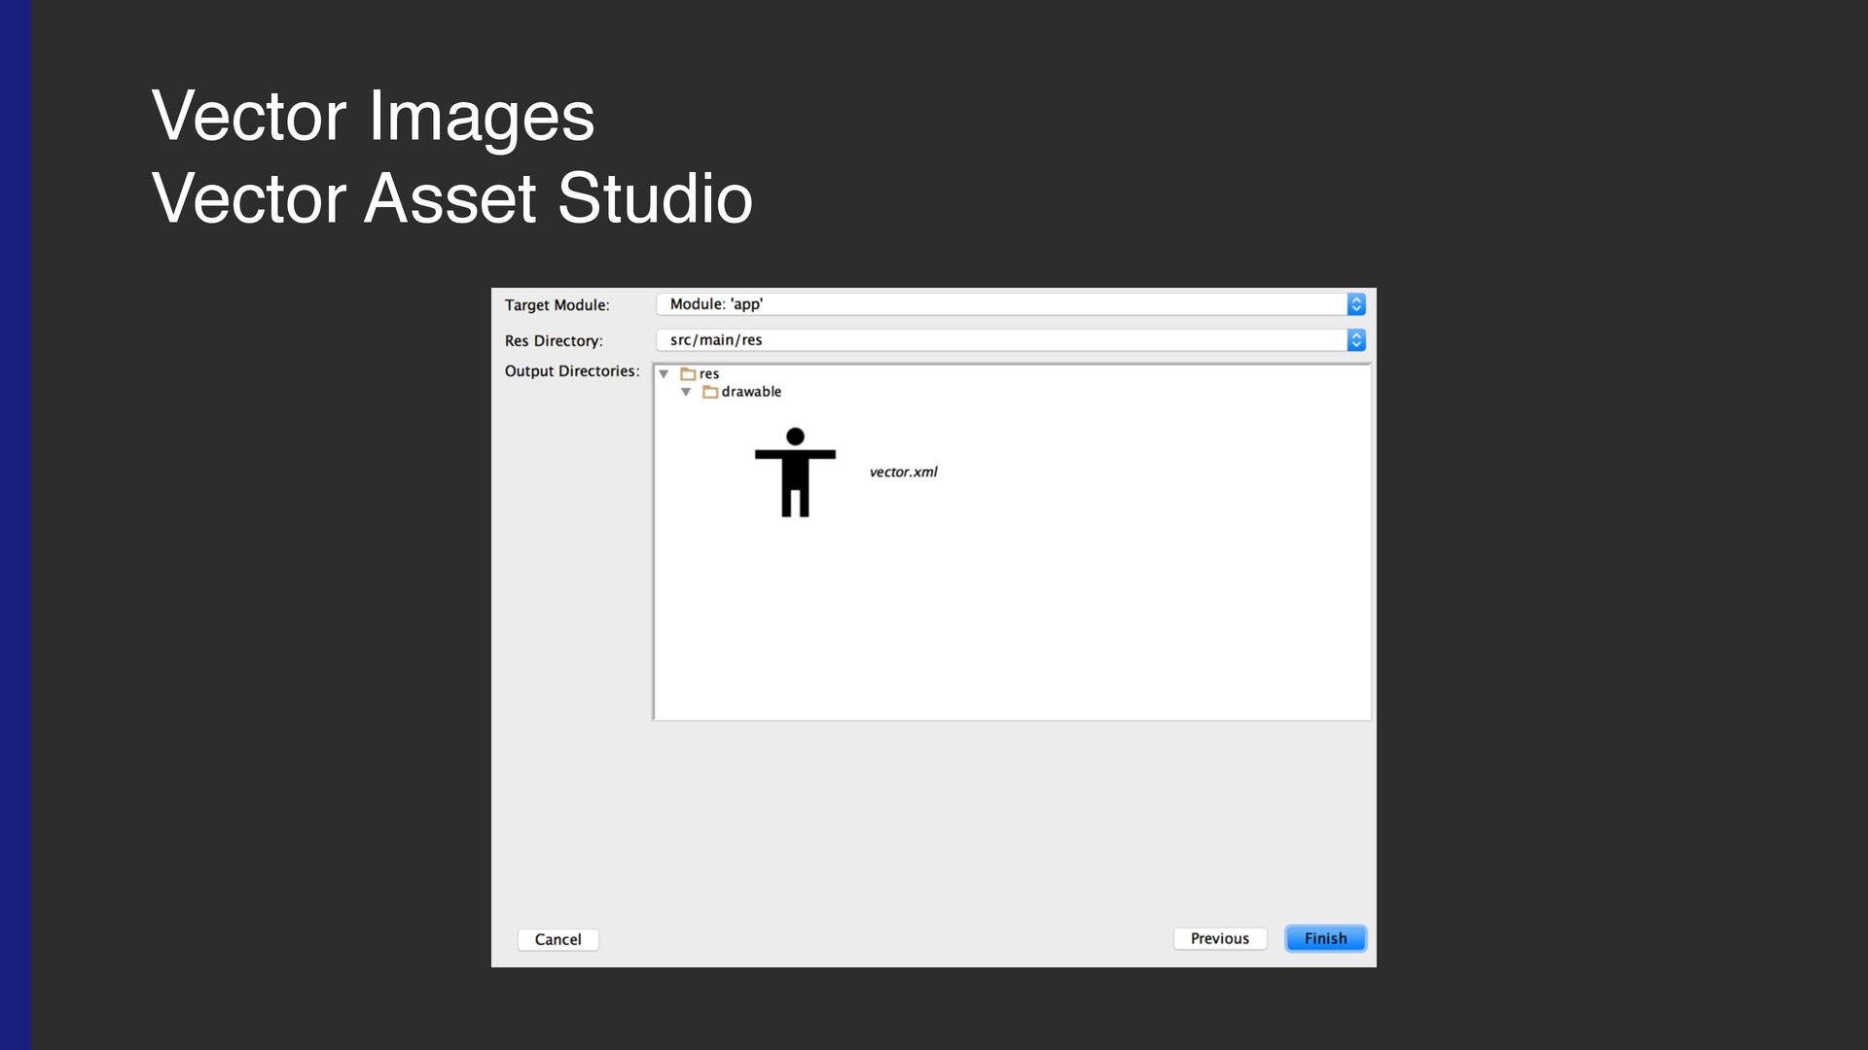The image size is (1868, 1050).
Task: Collapse the res folder tree arrow
Action: point(664,374)
